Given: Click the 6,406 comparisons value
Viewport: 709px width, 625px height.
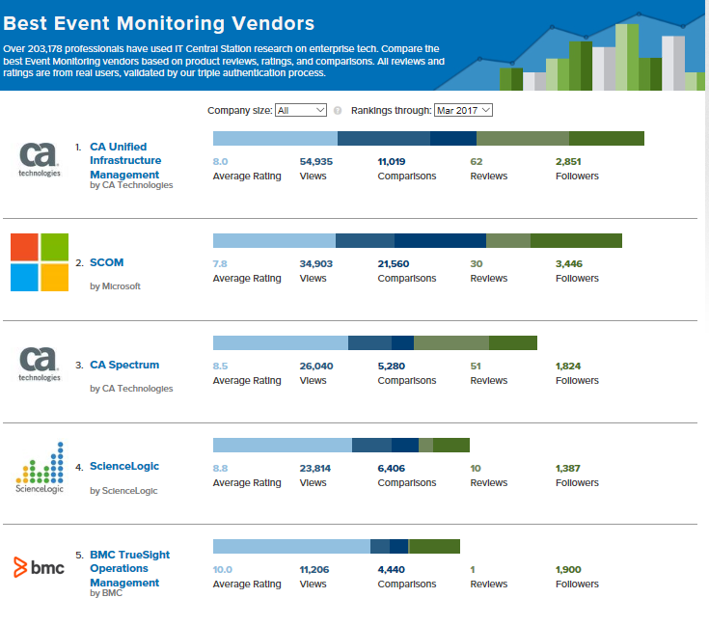Looking at the screenshot, I should pos(392,468).
